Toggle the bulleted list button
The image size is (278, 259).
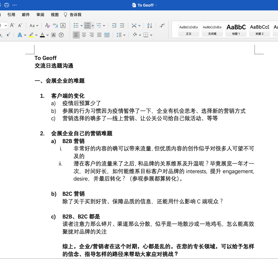pyautogui.click(x=76, y=26)
